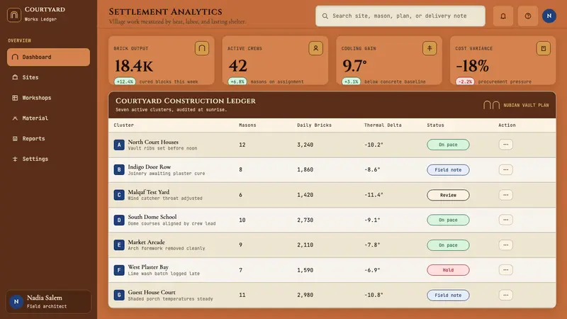Screen dimensions: 567x319
Task: Click cluster badge A for North Court Houses
Action: pos(119,145)
